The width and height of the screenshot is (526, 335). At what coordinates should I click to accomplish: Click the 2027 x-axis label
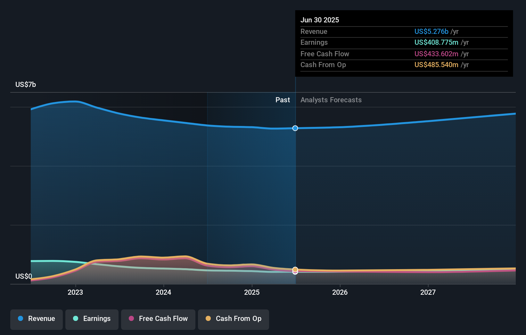(428, 292)
